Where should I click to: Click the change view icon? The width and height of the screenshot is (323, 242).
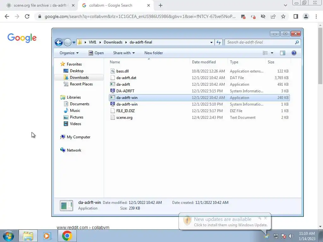pyautogui.click(x=265, y=53)
